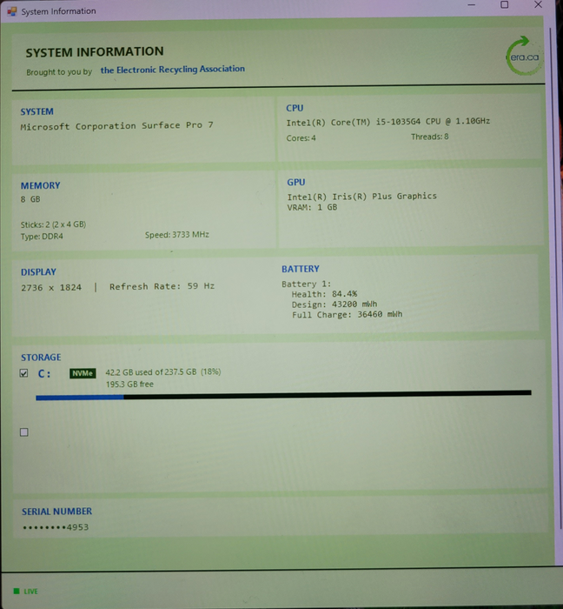The image size is (563, 609).
Task: Minimize the System Information window
Action: tap(472, 5)
